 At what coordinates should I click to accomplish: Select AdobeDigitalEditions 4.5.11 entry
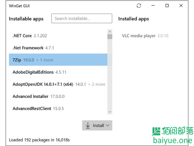point(58,72)
